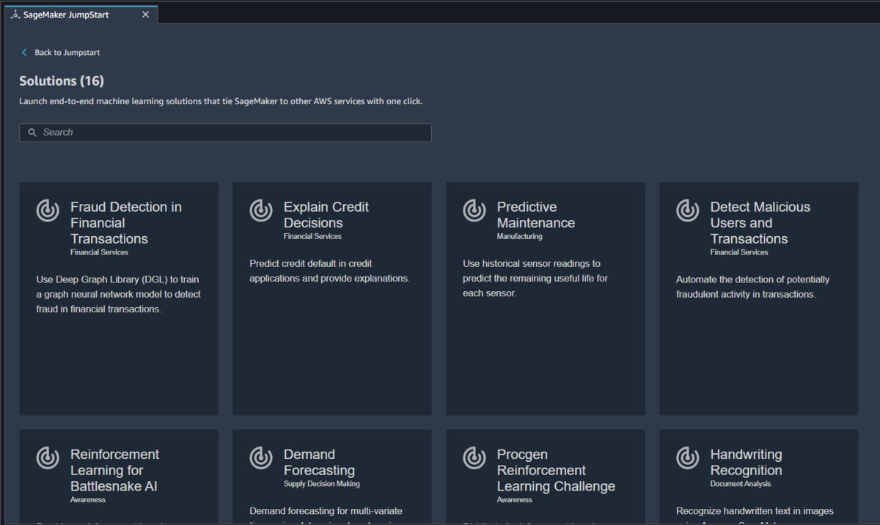Click the Handwriting Recognition solution icon
880x525 pixels.
click(x=688, y=458)
